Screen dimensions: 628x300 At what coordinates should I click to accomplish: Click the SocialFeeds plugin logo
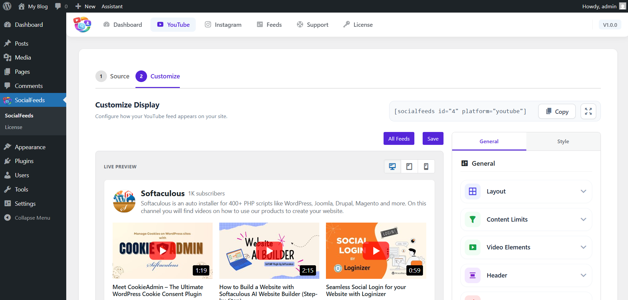(82, 24)
